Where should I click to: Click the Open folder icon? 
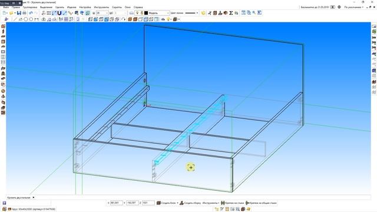(x=11, y=13)
